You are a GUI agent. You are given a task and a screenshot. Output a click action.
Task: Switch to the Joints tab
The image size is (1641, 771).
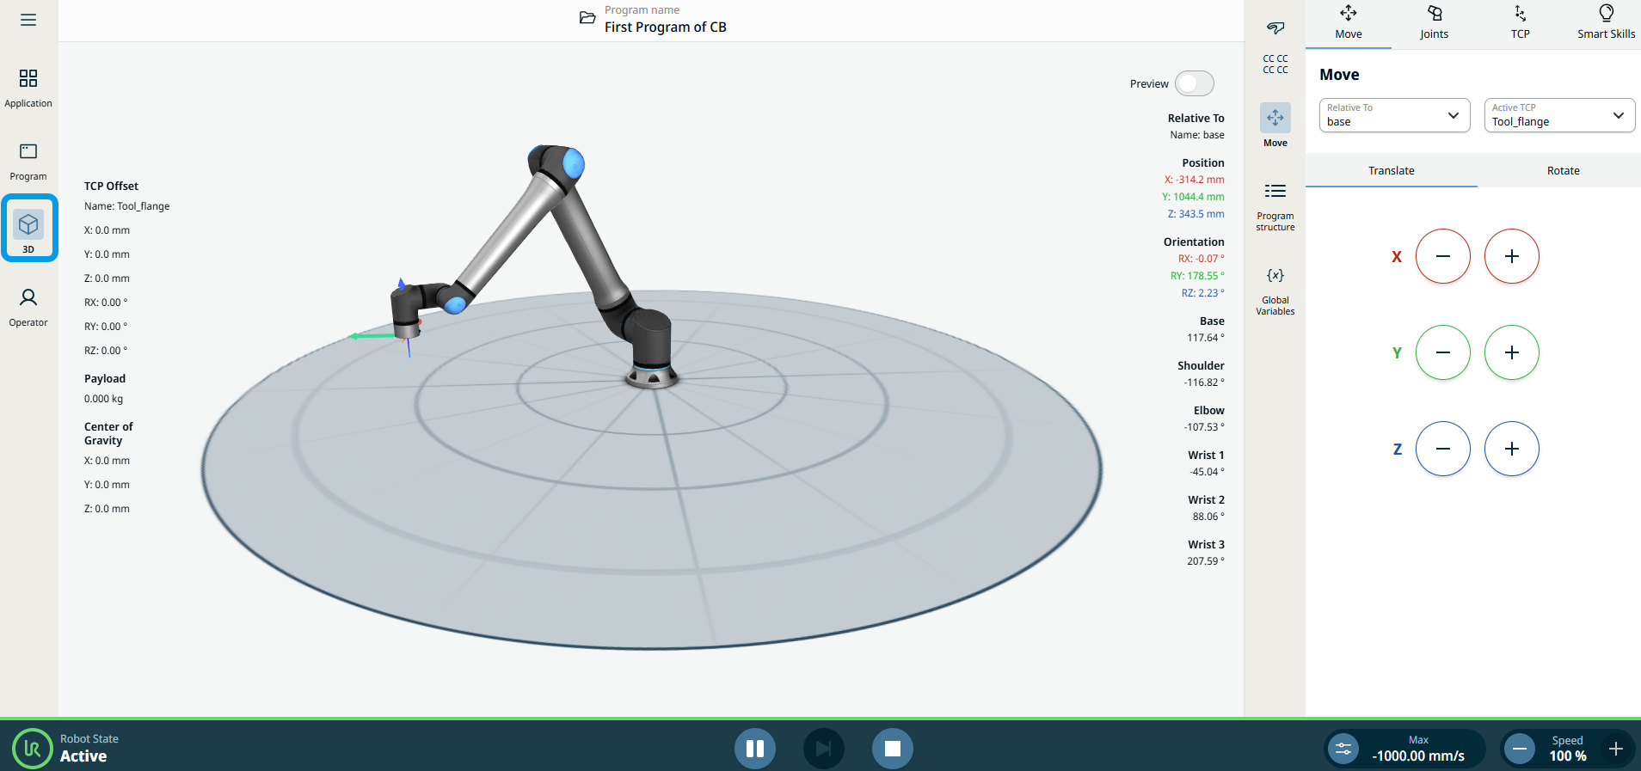pyautogui.click(x=1434, y=23)
